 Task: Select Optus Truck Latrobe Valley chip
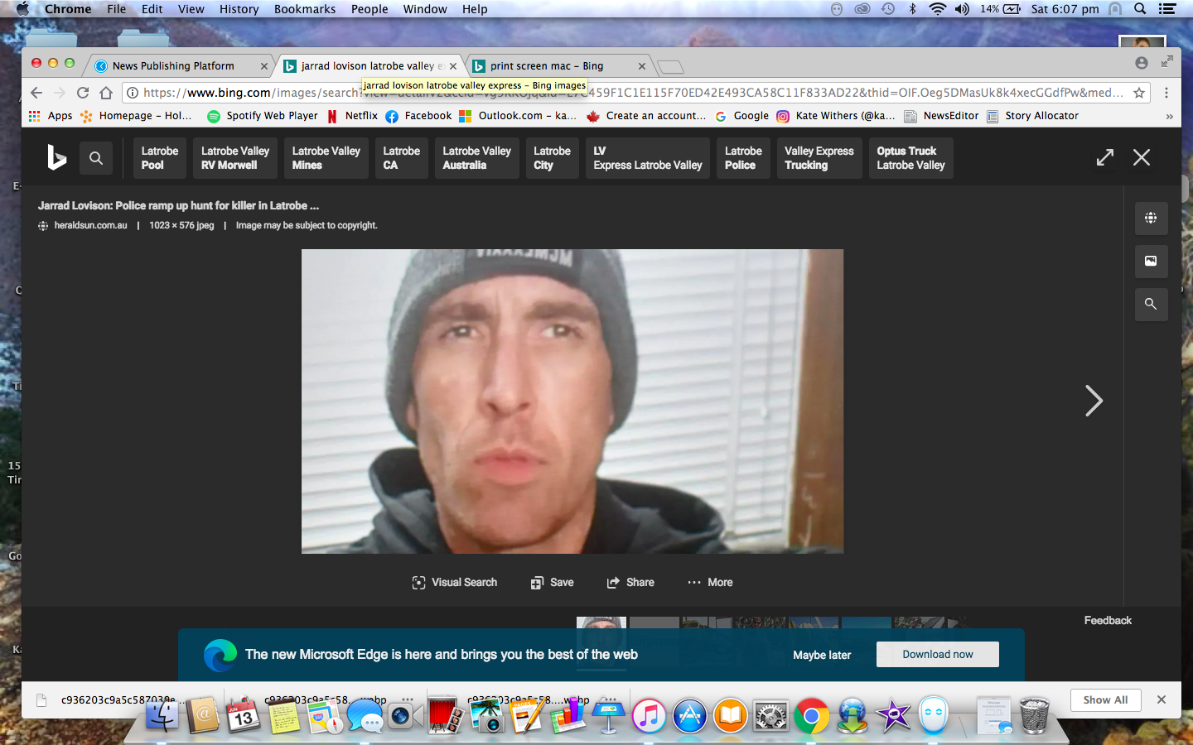point(911,158)
